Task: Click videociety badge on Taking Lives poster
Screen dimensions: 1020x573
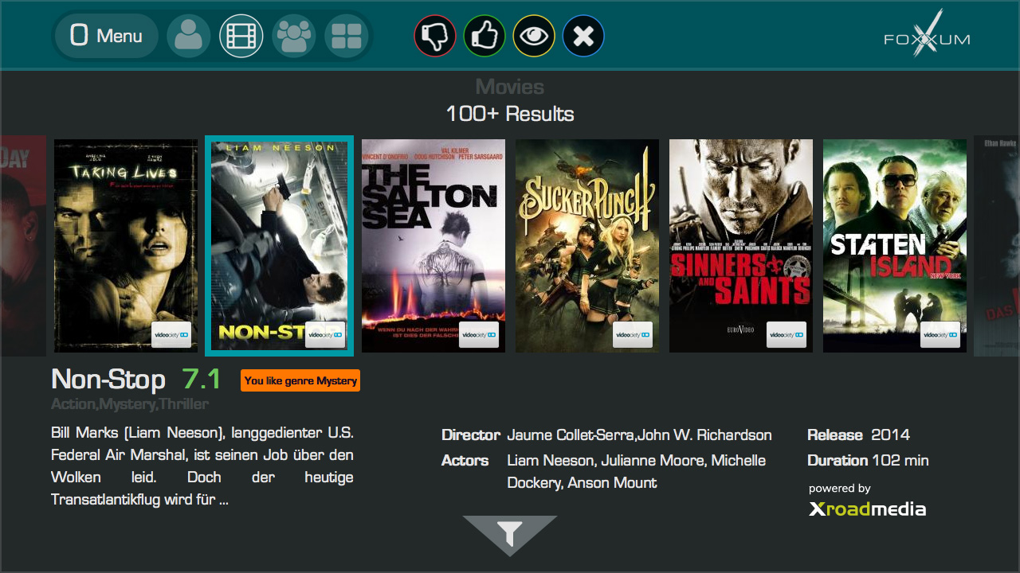Action: pos(171,335)
